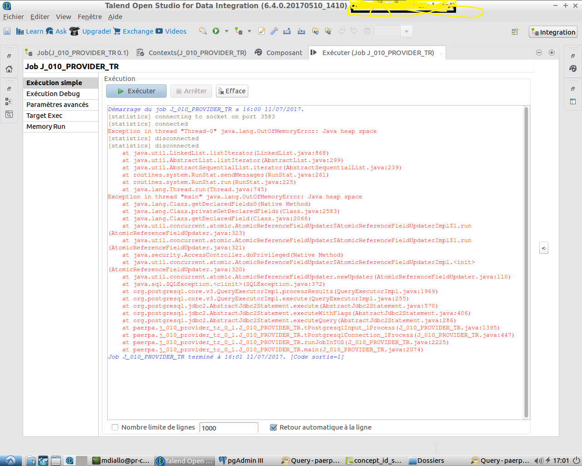This screenshot has height=466, width=582.
Task: Click the folder search toolbar icon
Action: tap(328, 31)
